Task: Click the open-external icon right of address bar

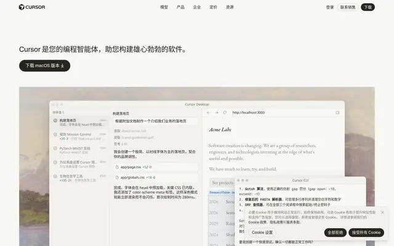Action: (x=337, y=113)
